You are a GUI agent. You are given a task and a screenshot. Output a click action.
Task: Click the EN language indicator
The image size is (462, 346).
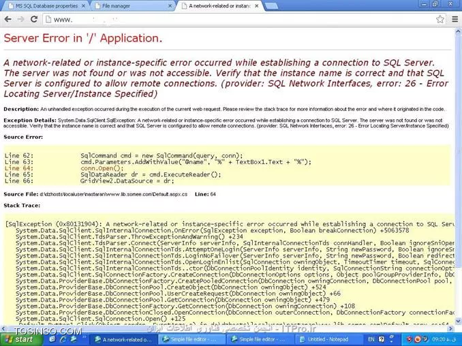coord(371,339)
